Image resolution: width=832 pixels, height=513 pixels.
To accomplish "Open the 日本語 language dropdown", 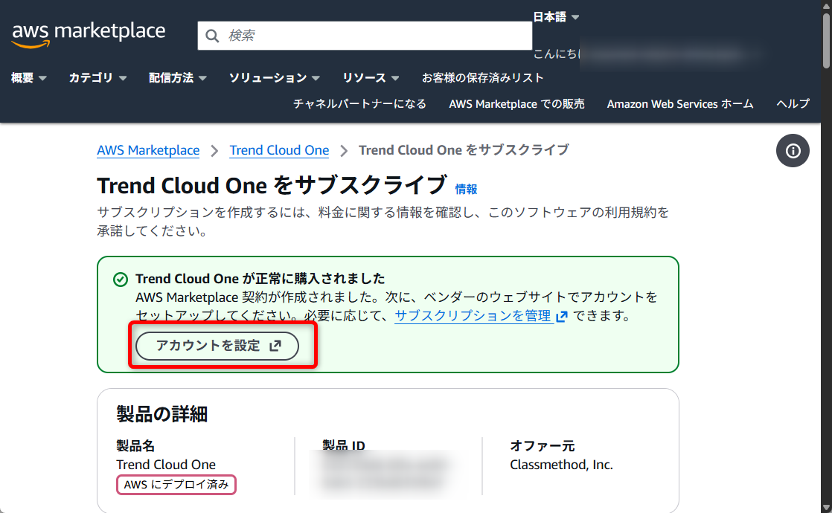I will [x=556, y=17].
